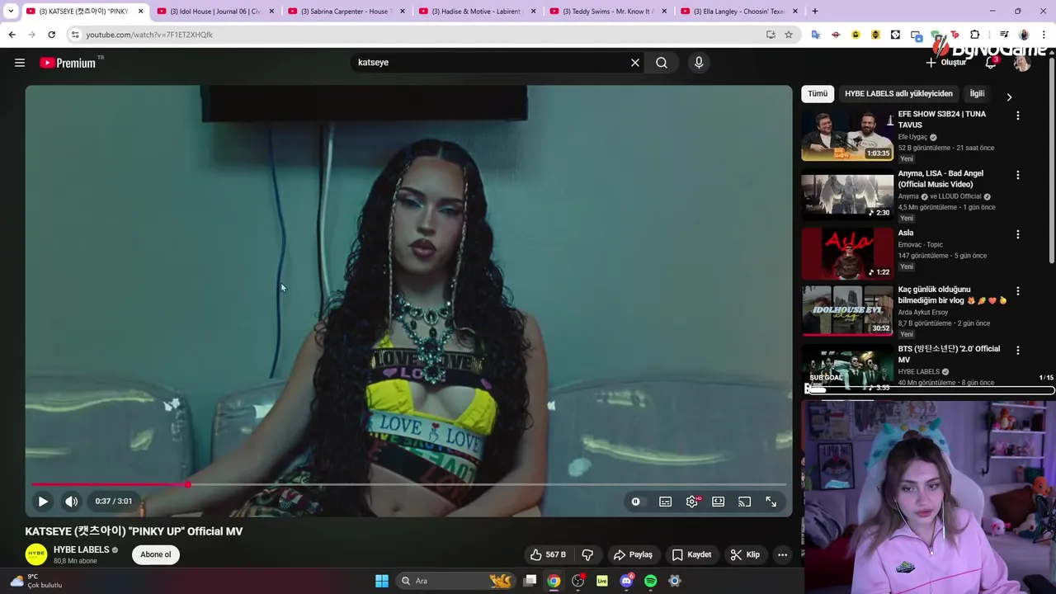
Task: Open the YouTube guide hamburger menu
Action: click(x=20, y=63)
